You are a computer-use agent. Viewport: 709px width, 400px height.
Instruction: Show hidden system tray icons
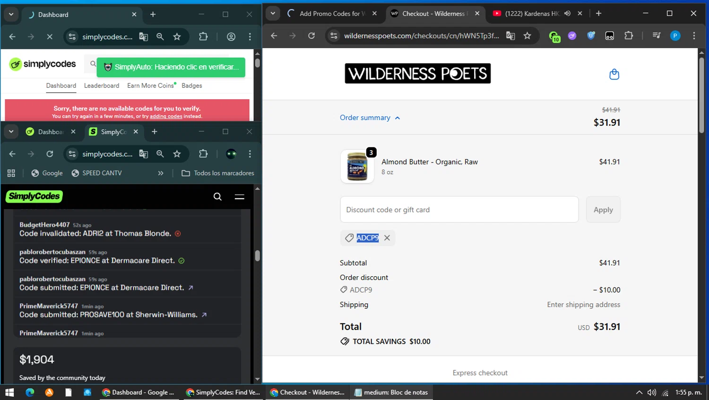(639, 392)
